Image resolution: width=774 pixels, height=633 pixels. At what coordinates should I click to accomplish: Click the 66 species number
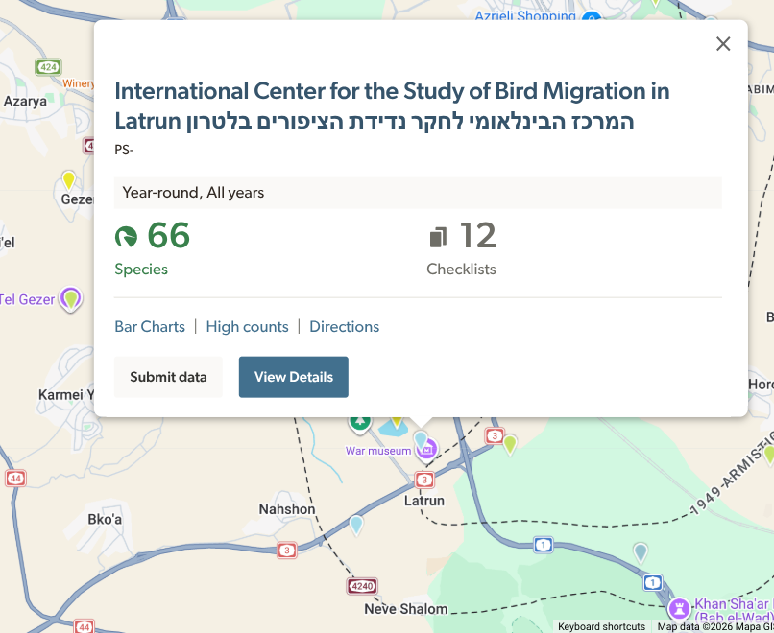168,235
